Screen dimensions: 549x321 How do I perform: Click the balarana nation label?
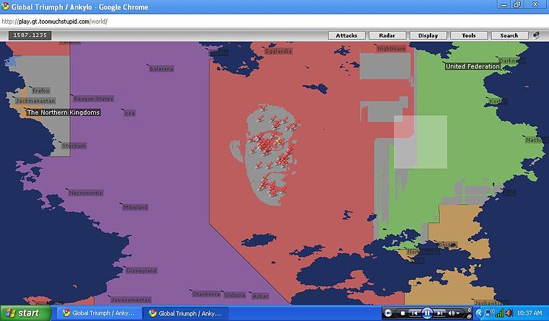tap(161, 69)
